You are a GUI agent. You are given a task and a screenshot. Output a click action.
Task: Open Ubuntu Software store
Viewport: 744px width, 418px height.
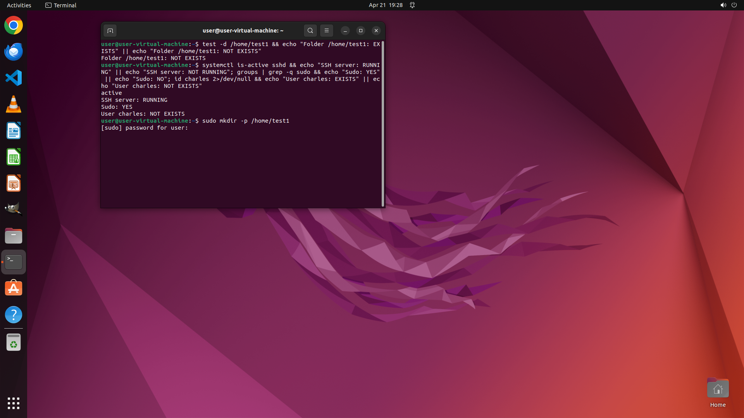click(14, 288)
